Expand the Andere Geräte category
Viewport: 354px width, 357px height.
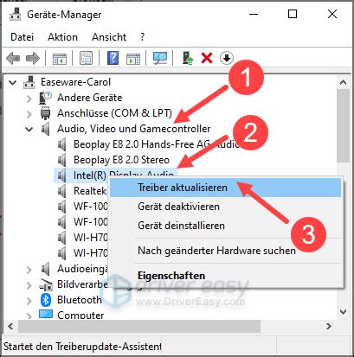click(29, 99)
